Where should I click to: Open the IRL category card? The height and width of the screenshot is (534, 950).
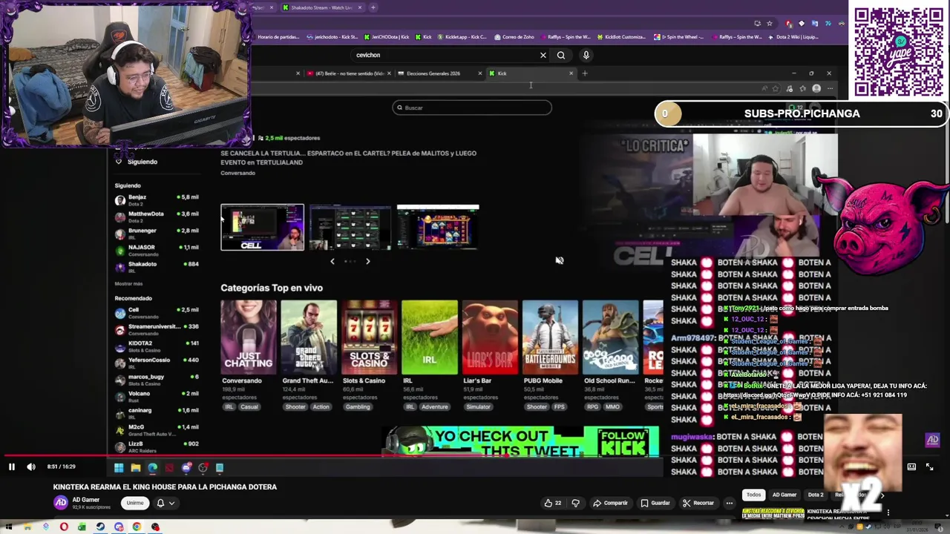[x=430, y=337]
